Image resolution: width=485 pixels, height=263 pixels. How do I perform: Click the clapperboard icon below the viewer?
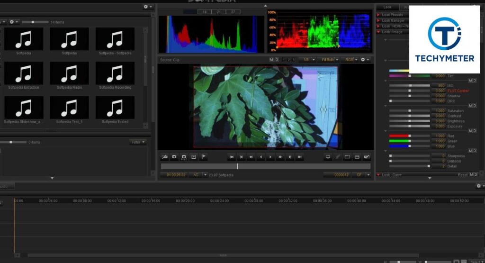point(357,157)
